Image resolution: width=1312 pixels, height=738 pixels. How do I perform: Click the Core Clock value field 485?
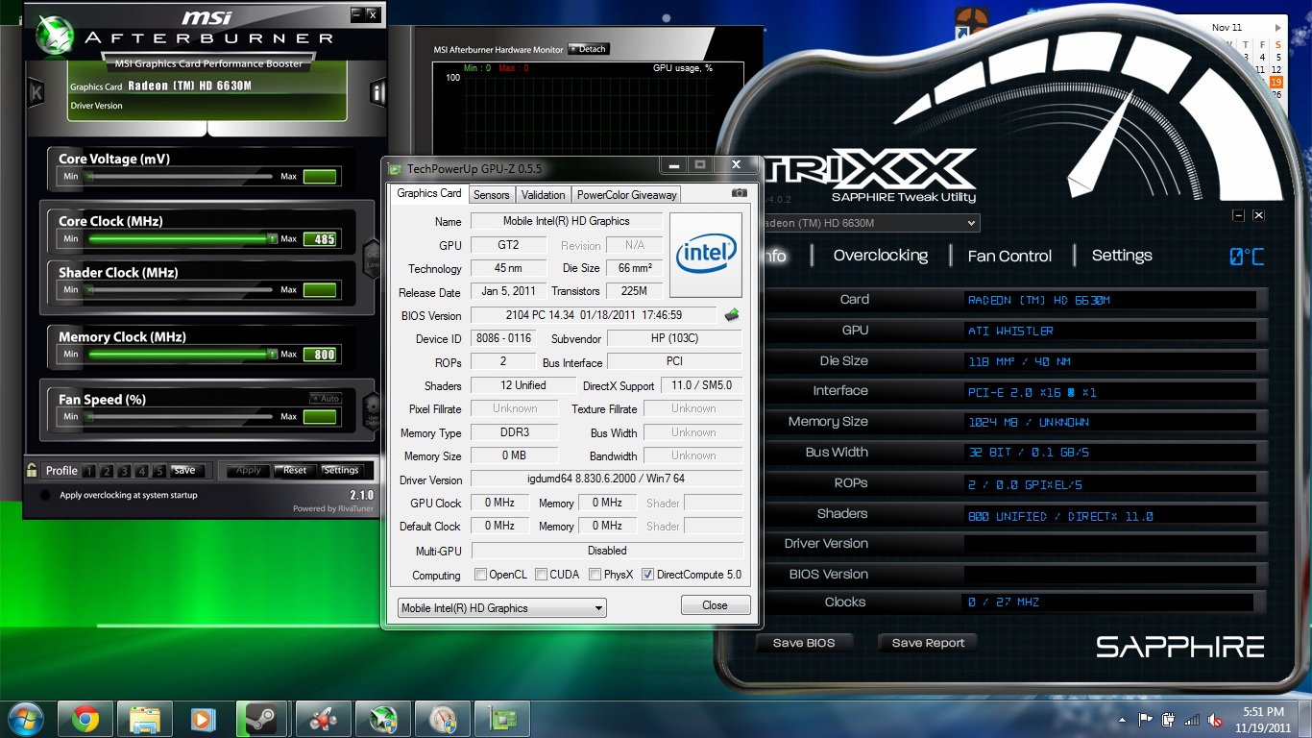pos(320,239)
